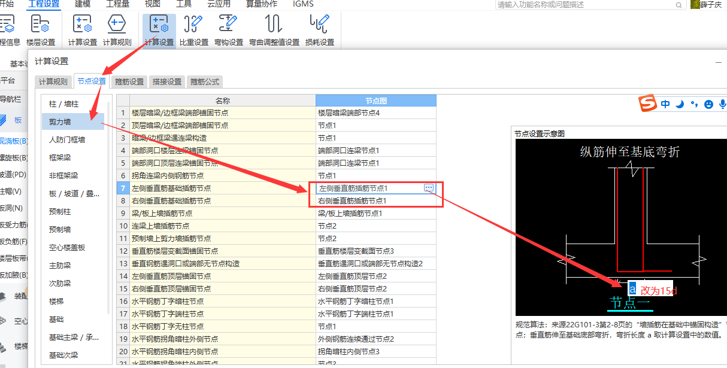Image resolution: width=727 pixels, height=368 pixels.
Task: Open the 工具 ribbon tab
Action: coord(184,4)
